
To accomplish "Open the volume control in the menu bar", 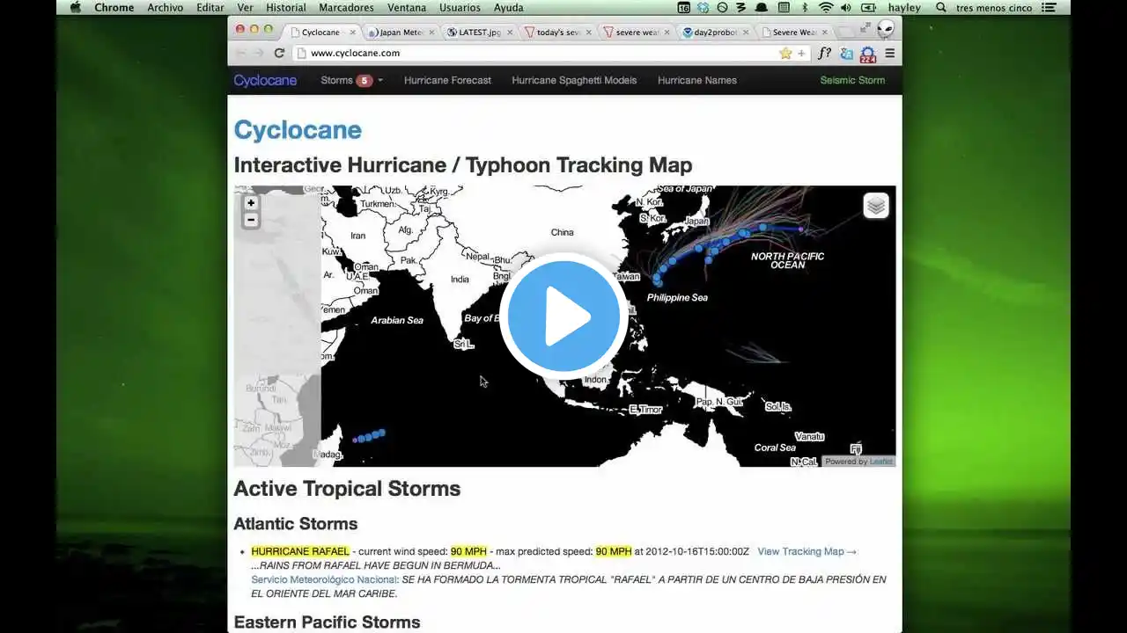I will [846, 7].
